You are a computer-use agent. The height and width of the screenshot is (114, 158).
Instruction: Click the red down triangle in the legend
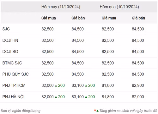click(x=95, y=110)
